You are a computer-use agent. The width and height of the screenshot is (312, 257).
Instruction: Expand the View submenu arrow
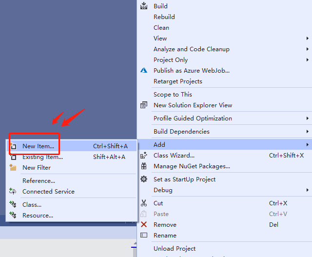pyautogui.click(x=308, y=38)
